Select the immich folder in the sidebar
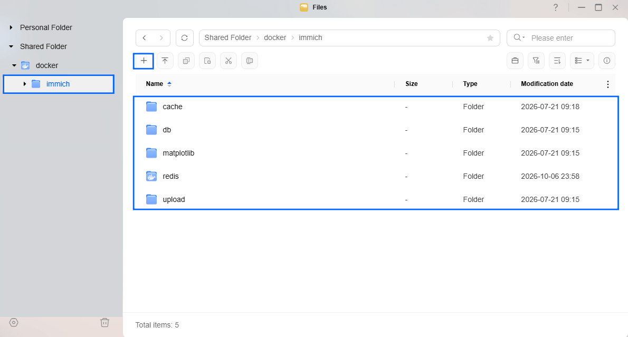This screenshot has width=628, height=337. (x=59, y=84)
